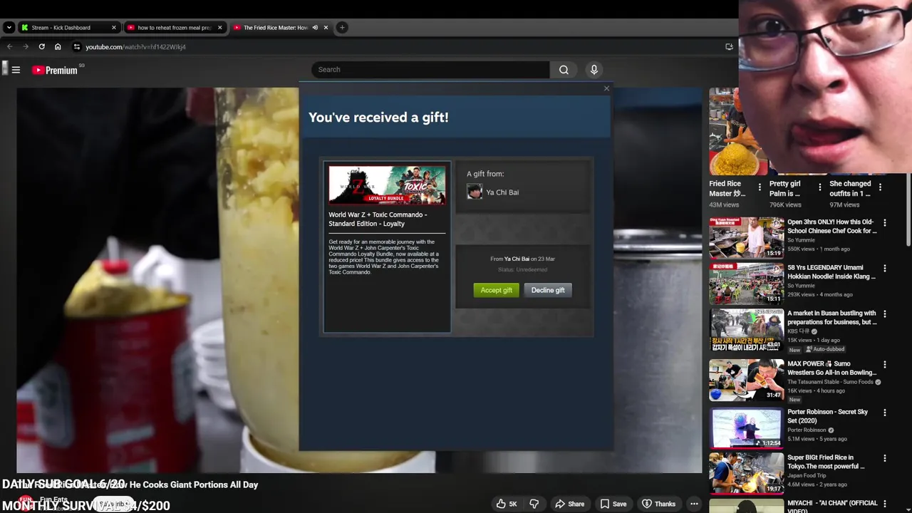The image size is (912, 513).
Task: Switch to how to reheat frozen meal tab
Action: pos(175,28)
